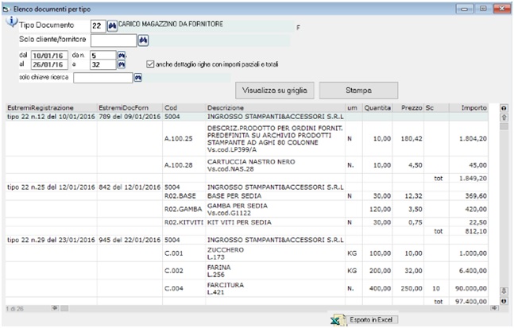Click cell '842 del 12/01/2016'
The height and width of the screenshot is (328, 514).
[x=129, y=187]
